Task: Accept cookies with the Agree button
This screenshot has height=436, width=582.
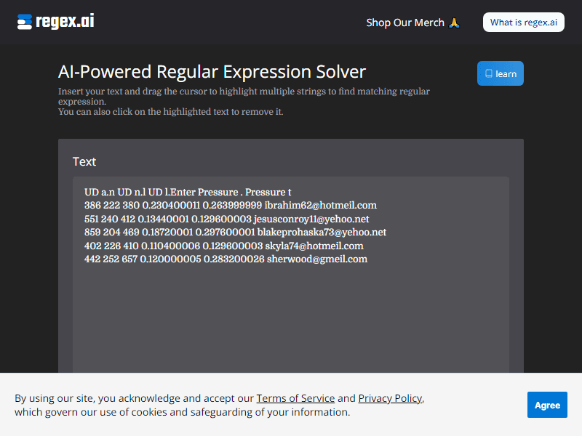Action: pos(547,405)
